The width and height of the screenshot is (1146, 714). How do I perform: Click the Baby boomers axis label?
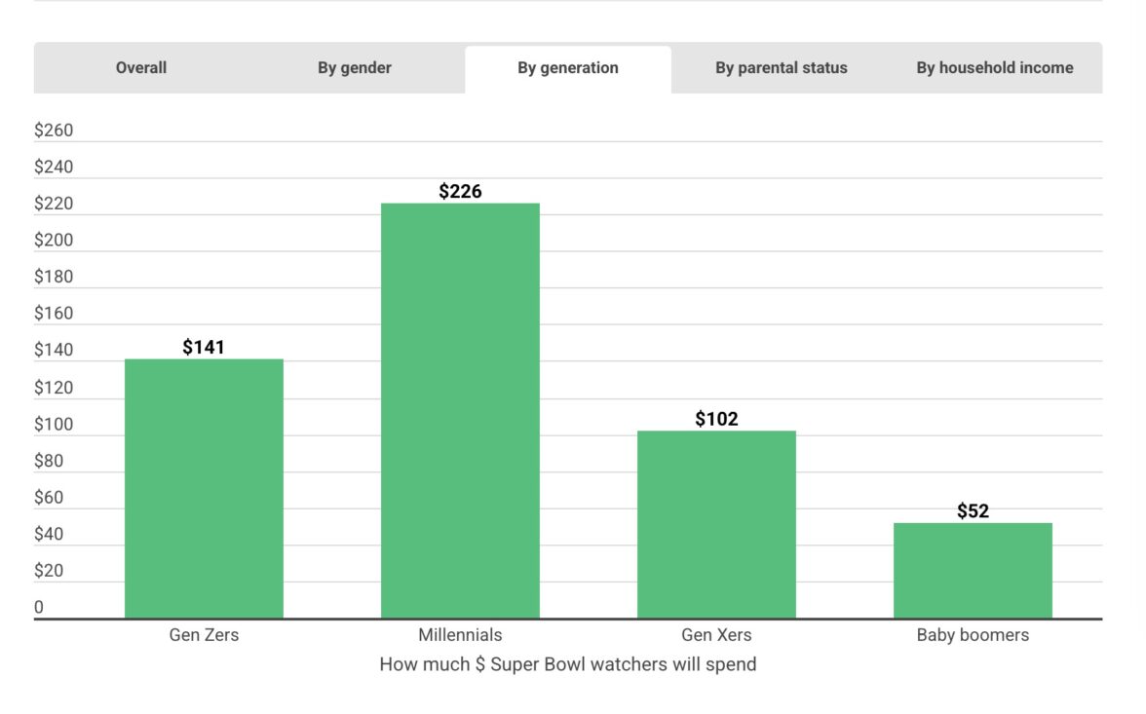point(973,635)
